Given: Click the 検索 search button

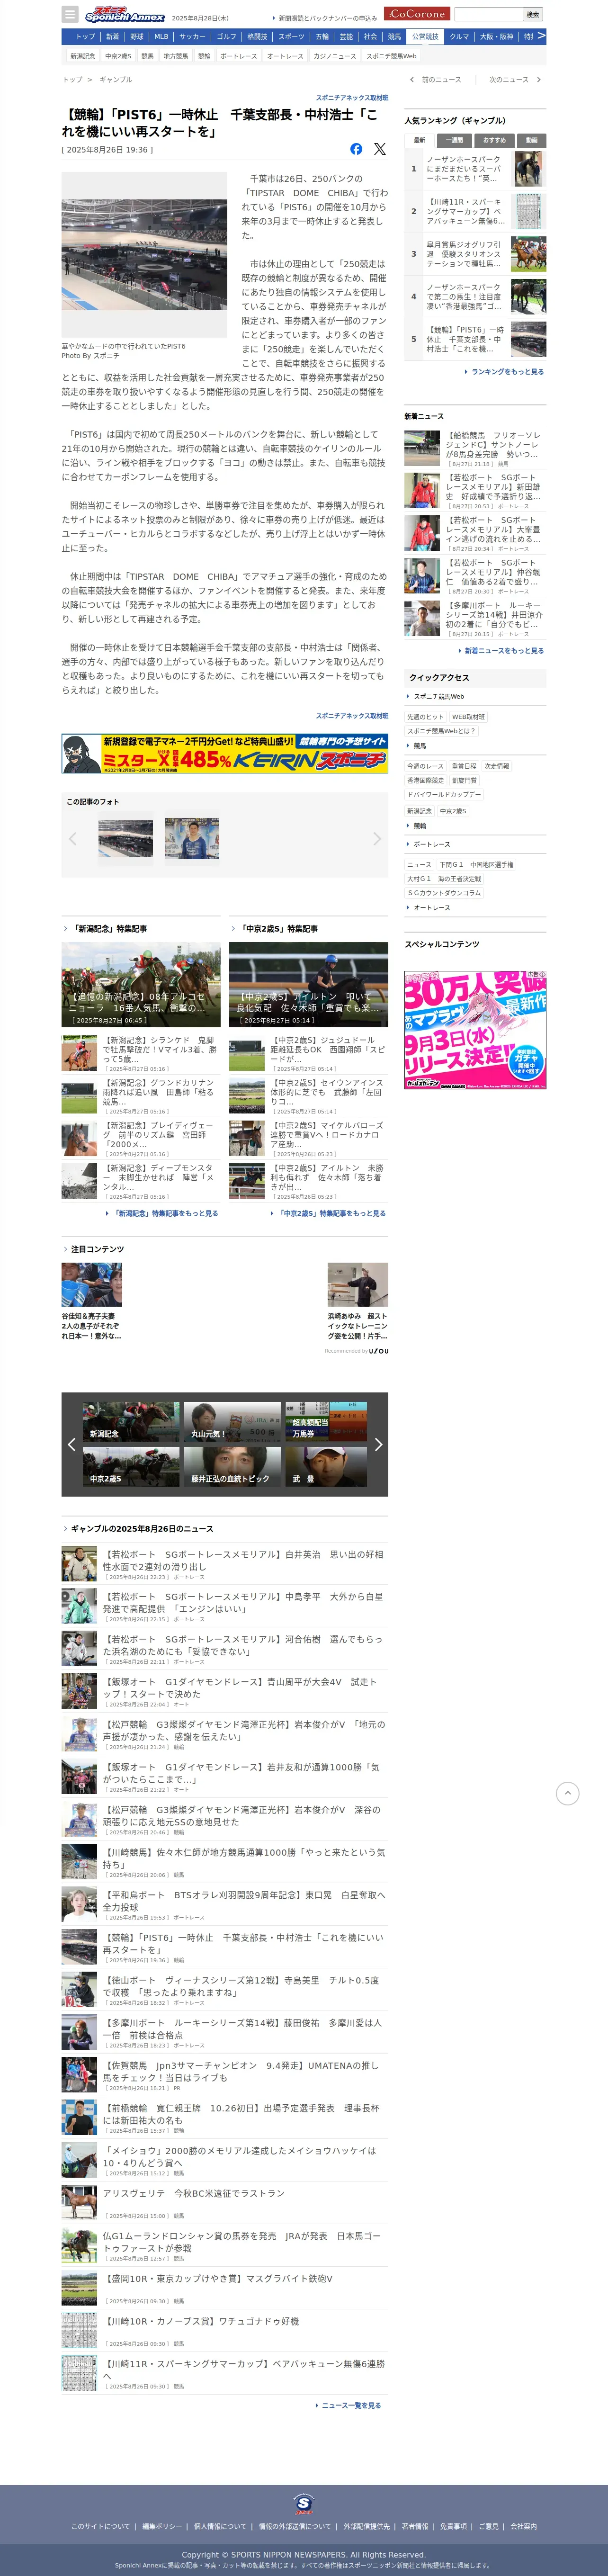Looking at the screenshot, I should pyautogui.click(x=533, y=14).
